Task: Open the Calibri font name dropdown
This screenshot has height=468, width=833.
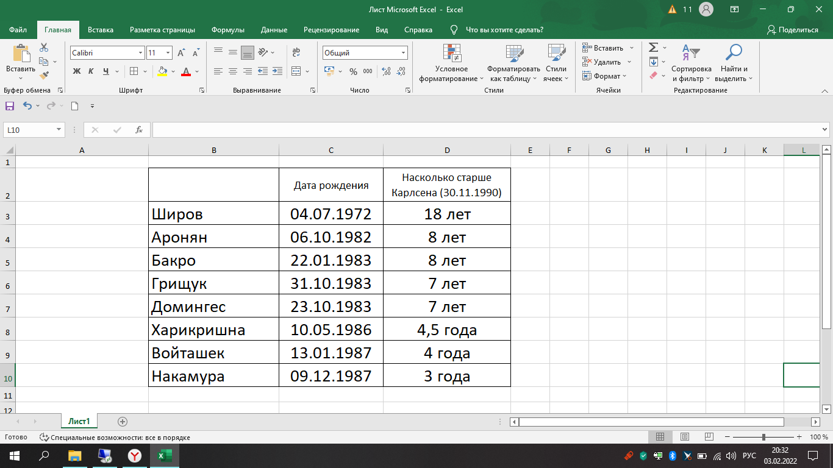Action: pyautogui.click(x=140, y=53)
